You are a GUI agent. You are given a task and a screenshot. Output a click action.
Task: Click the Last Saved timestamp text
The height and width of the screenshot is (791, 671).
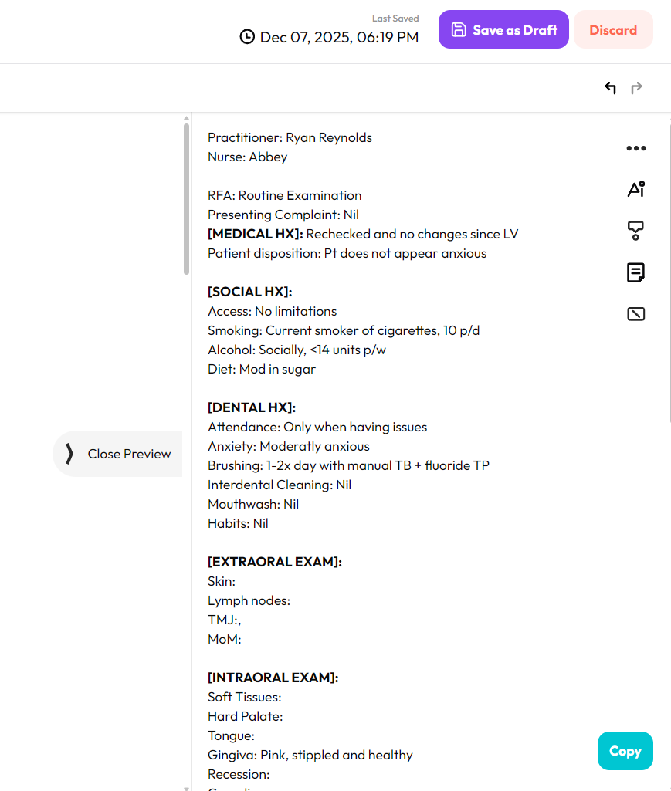tap(339, 37)
